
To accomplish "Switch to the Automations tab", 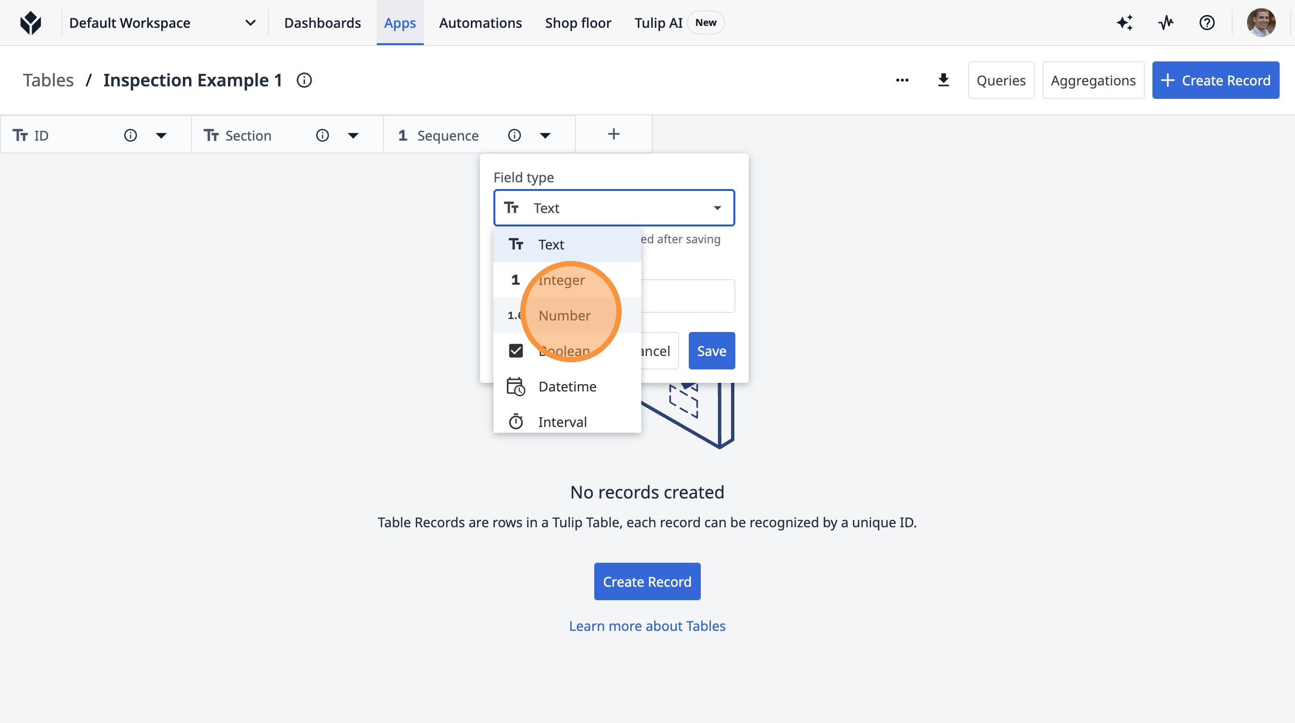I will pyautogui.click(x=480, y=23).
